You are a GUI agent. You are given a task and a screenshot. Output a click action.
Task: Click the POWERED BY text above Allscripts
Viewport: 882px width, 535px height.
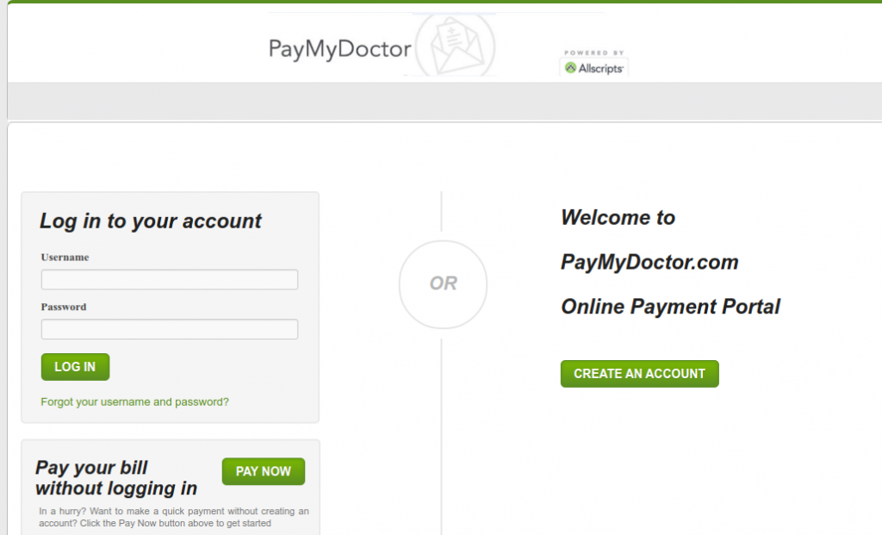point(594,53)
